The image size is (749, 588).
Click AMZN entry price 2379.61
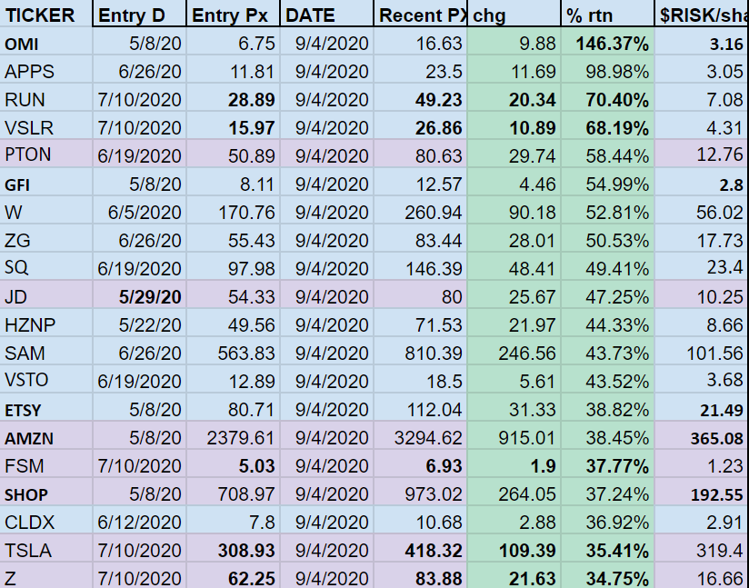point(233,435)
